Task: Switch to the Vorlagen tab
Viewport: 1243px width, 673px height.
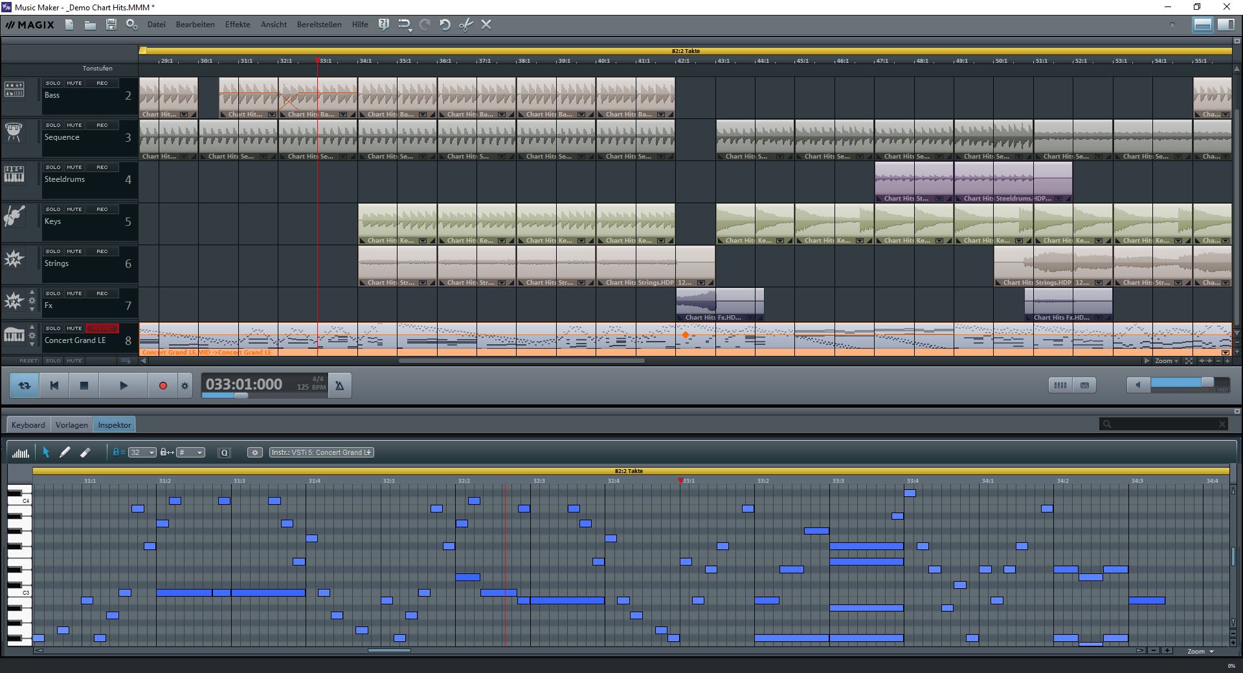Action: pos(71,425)
